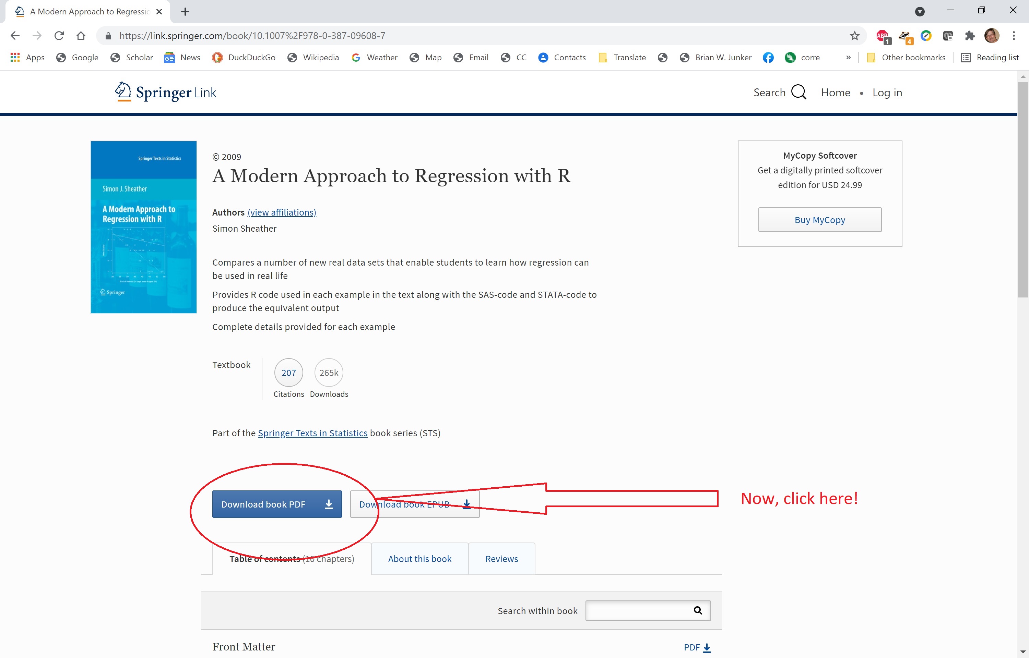Go to the Home link in the header
The image size is (1029, 658).
[835, 92]
